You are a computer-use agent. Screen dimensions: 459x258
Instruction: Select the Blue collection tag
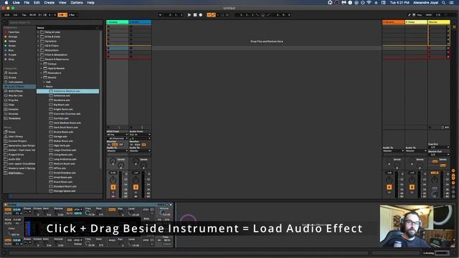click(x=11, y=50)
